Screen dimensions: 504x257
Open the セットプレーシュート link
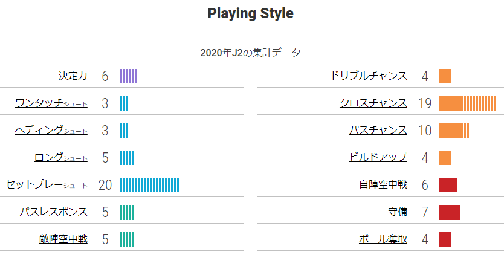47,185
